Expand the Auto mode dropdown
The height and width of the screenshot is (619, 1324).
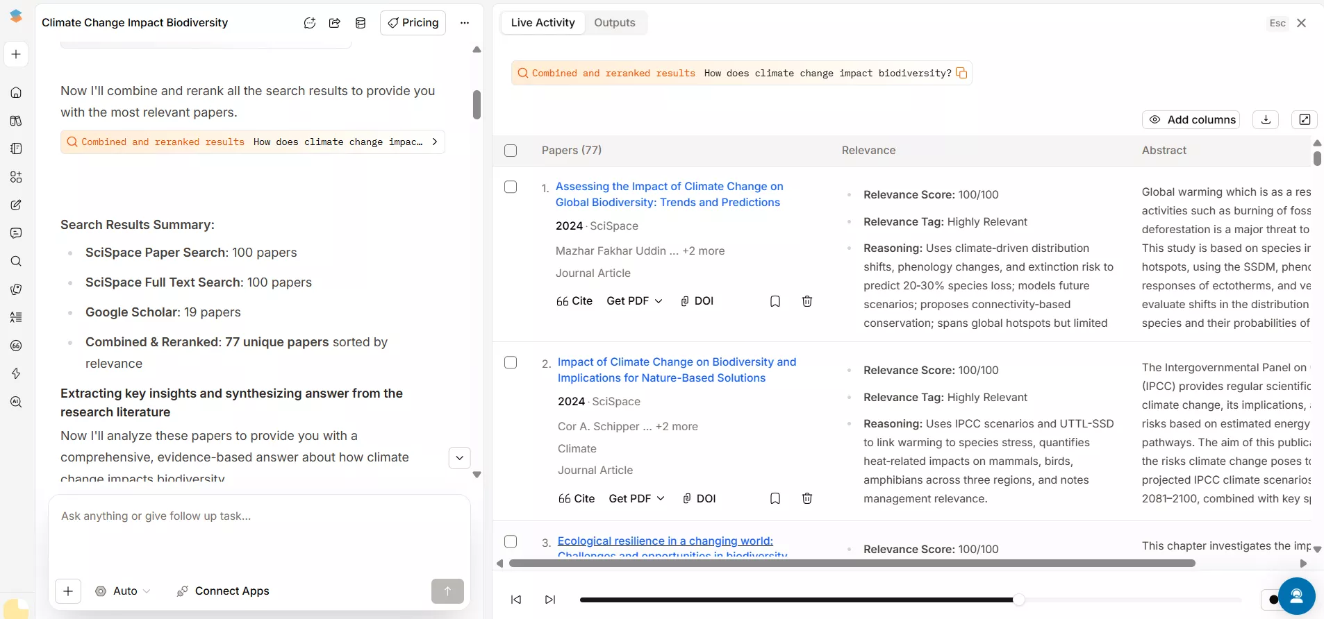coord(124,591)
